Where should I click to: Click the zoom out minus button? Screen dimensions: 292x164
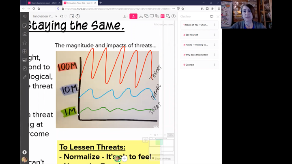tap(150, 135)
